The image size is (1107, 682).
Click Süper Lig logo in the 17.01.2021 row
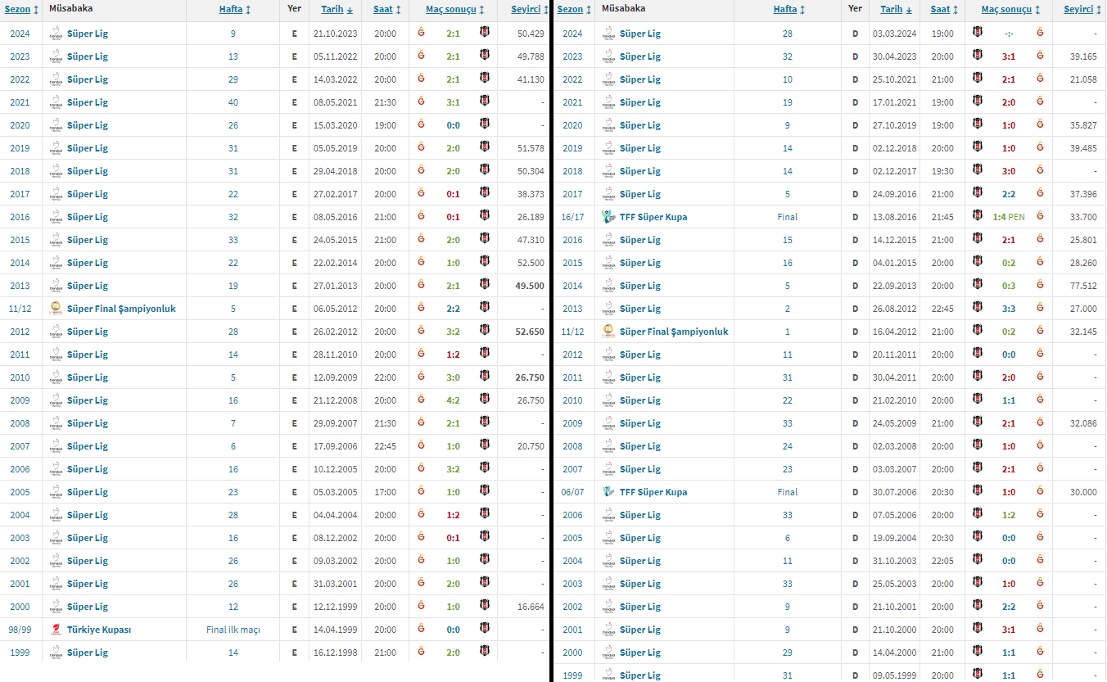click(x=608, y=102)
